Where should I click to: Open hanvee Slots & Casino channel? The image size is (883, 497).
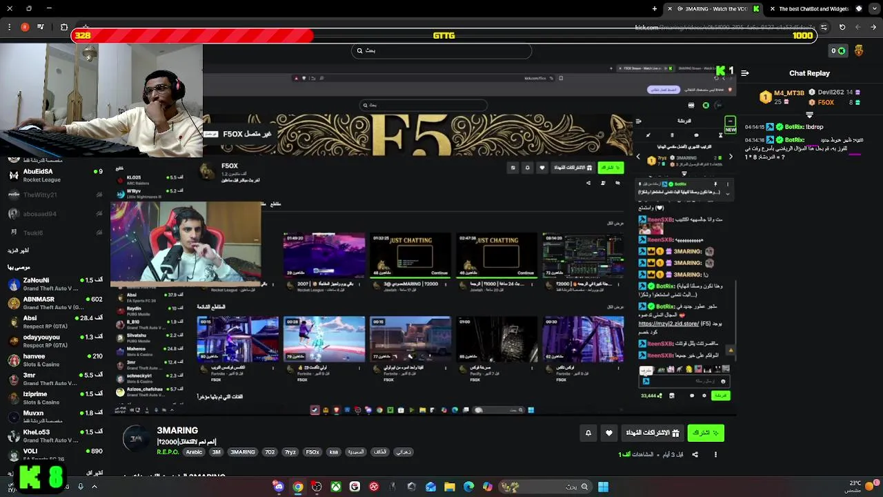55,360
